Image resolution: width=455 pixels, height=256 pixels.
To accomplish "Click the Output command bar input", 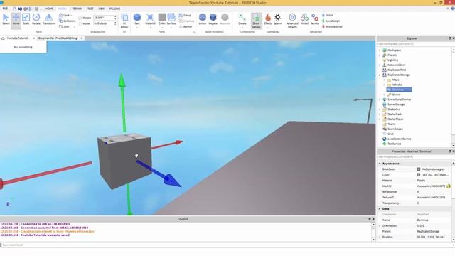I will click(x=227, y=245).
